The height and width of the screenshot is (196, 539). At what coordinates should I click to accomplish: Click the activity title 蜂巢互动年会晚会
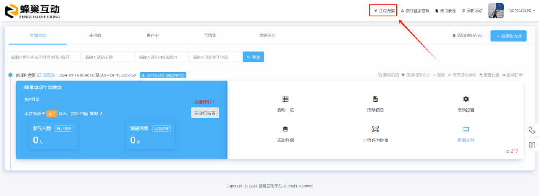tap(43, 88)
